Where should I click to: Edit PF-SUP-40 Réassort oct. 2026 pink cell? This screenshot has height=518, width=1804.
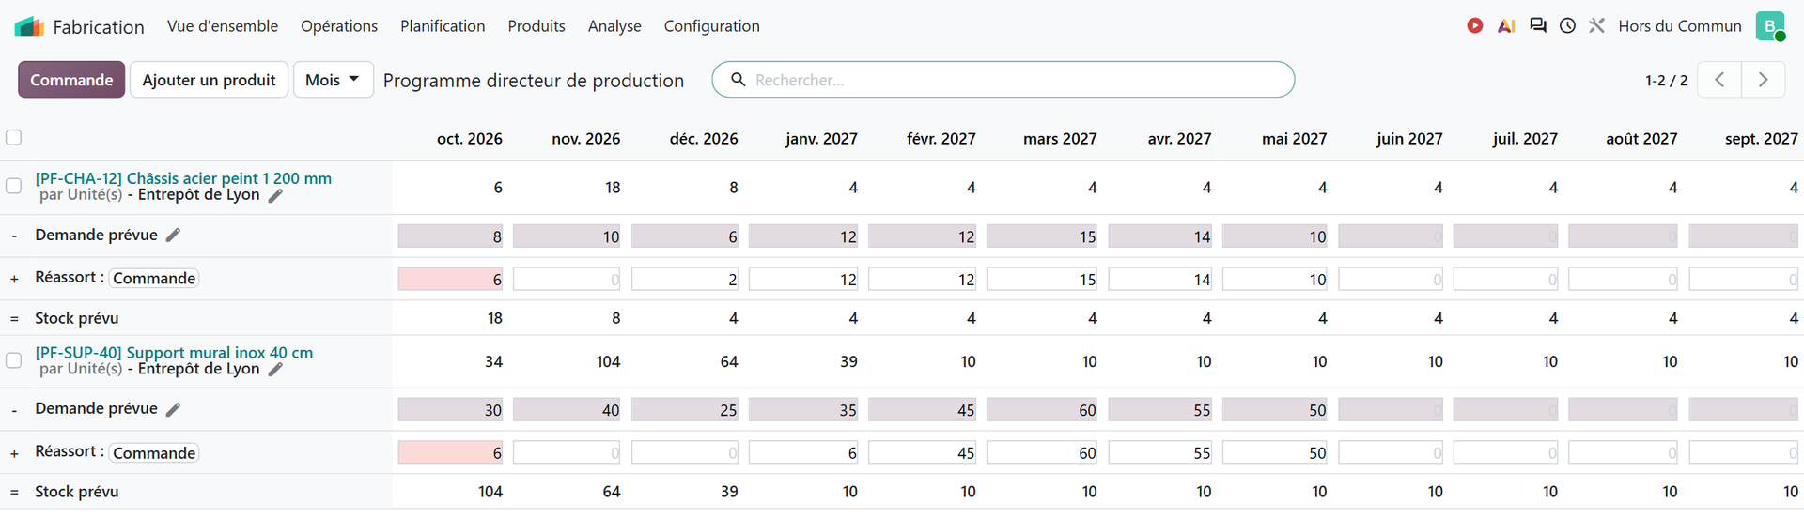pos(451,452)
